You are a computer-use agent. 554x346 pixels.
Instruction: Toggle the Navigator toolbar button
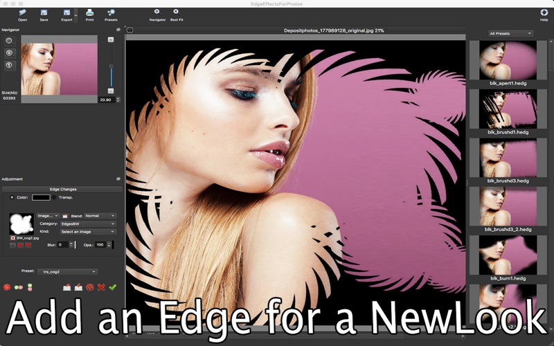pyautogui.click(x=157, y=15)
